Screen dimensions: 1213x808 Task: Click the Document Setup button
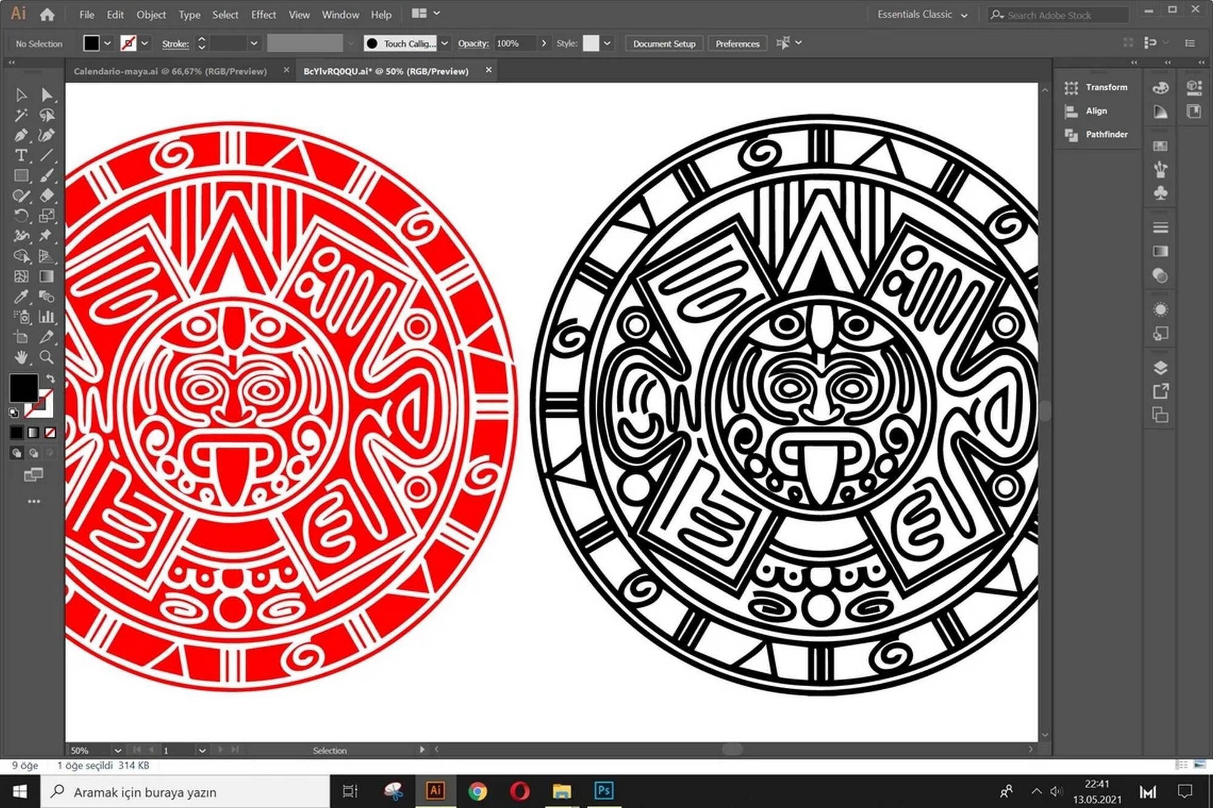point(664,44)
